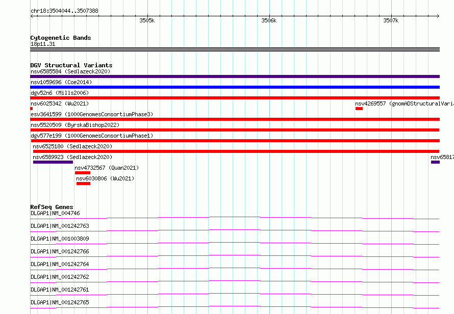454x314 pixels.
Task: Click the small red nsv6025342 feature
Action: pos(31,109)
